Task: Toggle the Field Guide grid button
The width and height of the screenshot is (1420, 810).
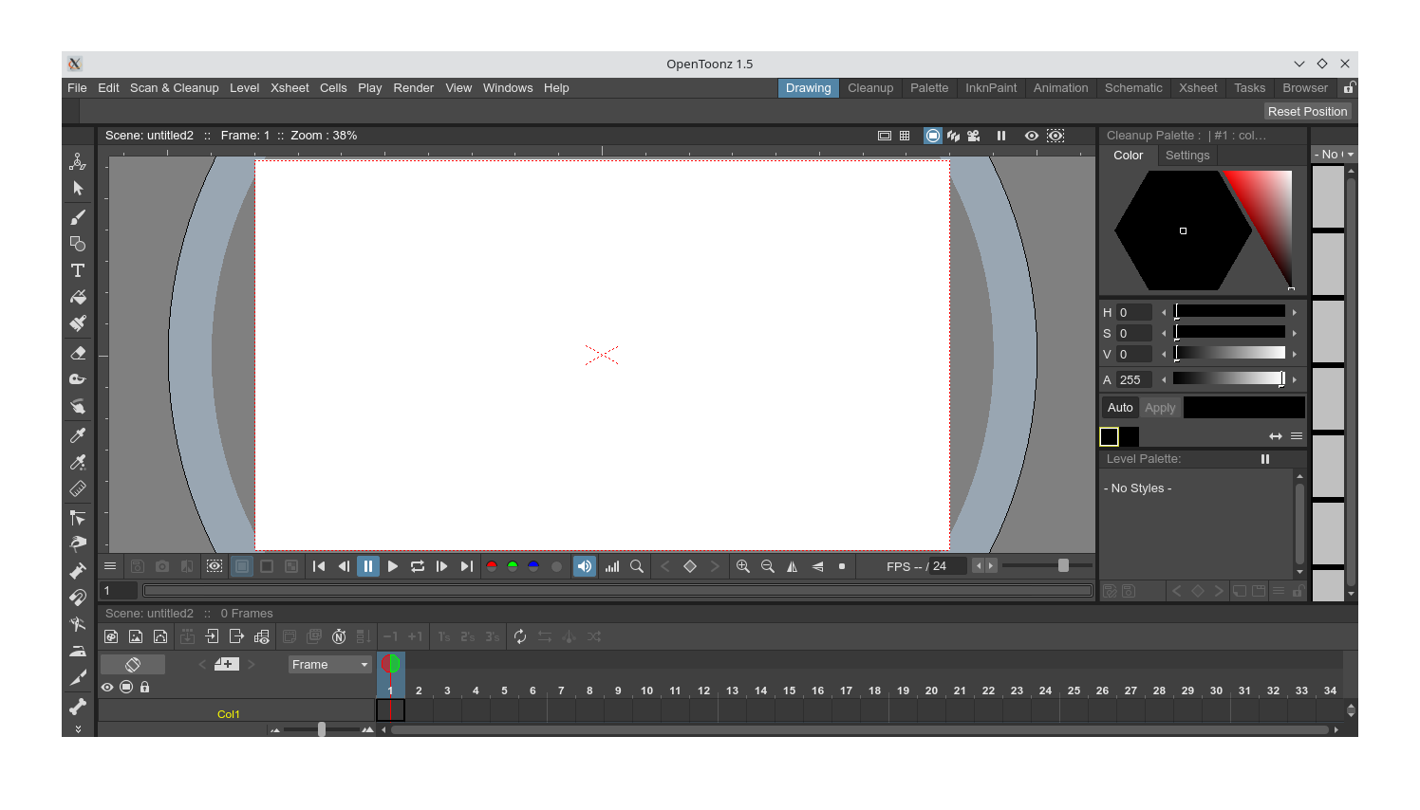Action: tap(905, 136)
